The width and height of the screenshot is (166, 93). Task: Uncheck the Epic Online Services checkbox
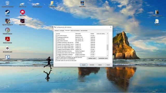(x=57, y=41)
